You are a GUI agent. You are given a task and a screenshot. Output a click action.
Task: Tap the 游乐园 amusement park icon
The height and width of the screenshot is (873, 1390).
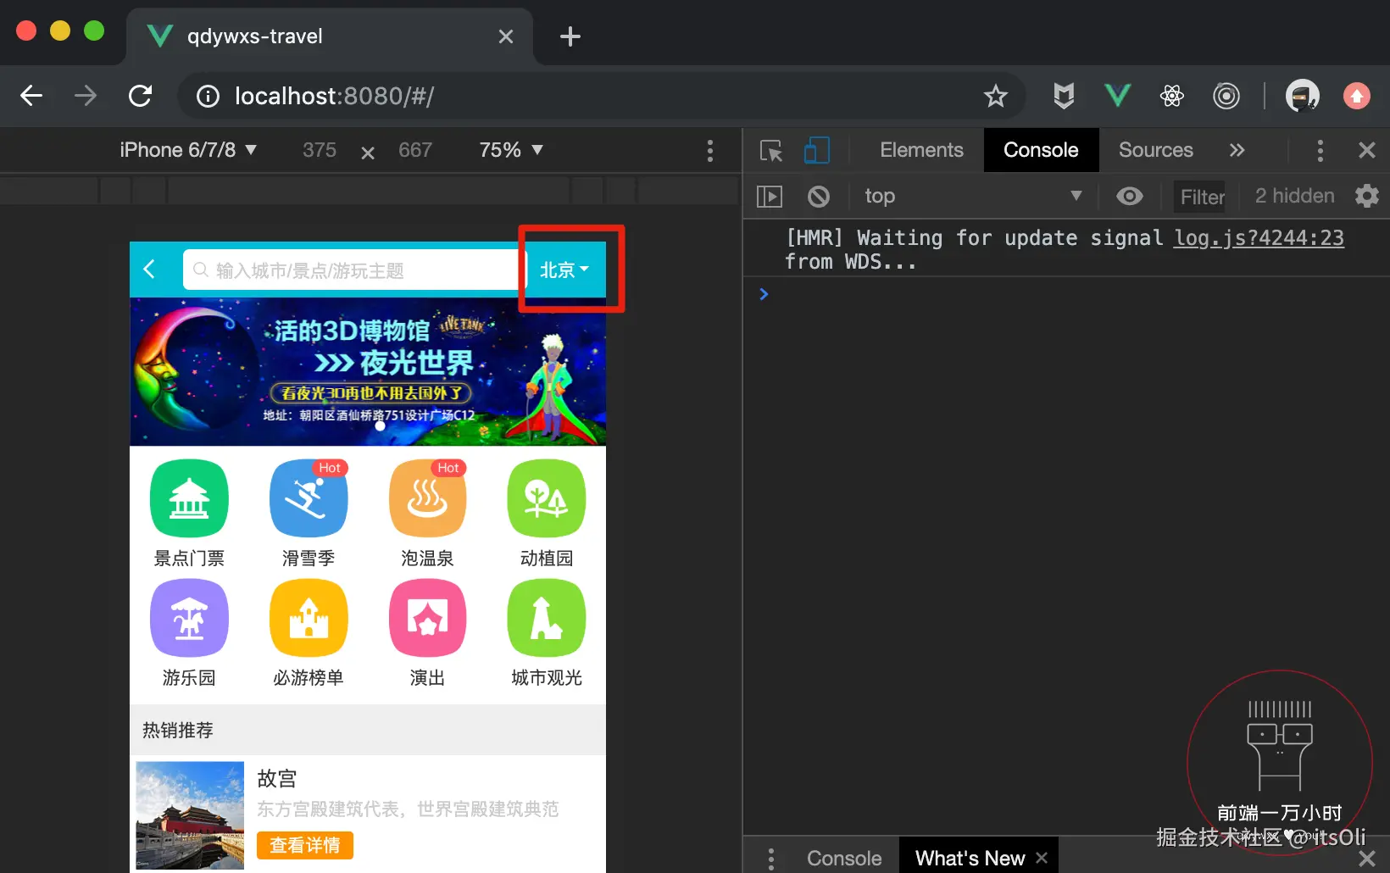(189, 618)
